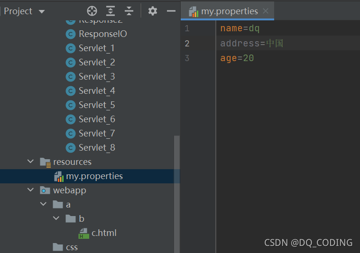Click the 中国 value on line 2
The height and width of the screenshot is (253, 360).
coord(275,43)
